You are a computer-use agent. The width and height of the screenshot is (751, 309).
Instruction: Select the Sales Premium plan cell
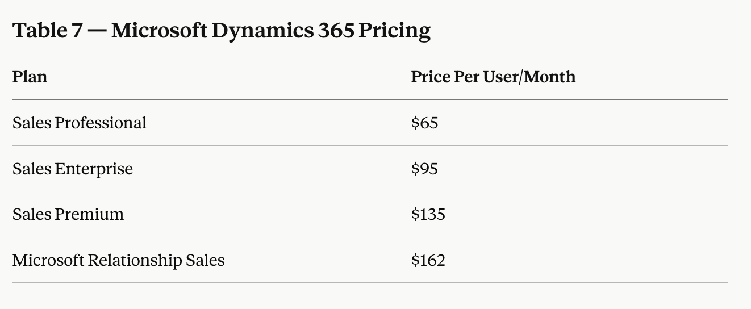click(x=68, y=214)
